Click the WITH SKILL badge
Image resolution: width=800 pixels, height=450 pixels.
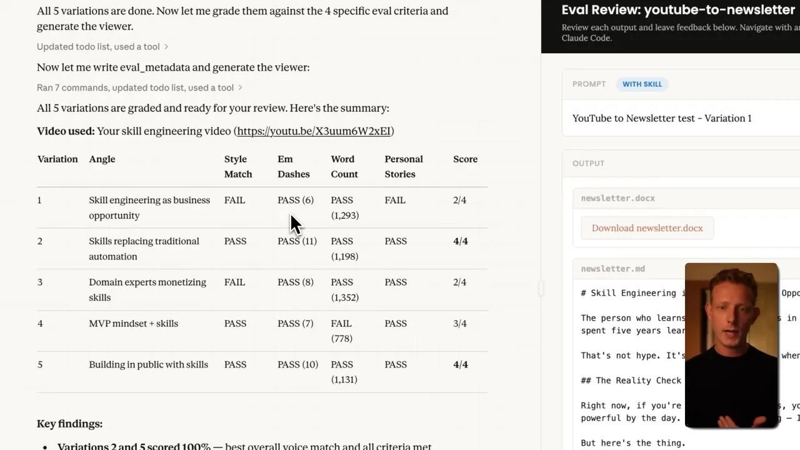pyautogui.click(x=642, y=84)
